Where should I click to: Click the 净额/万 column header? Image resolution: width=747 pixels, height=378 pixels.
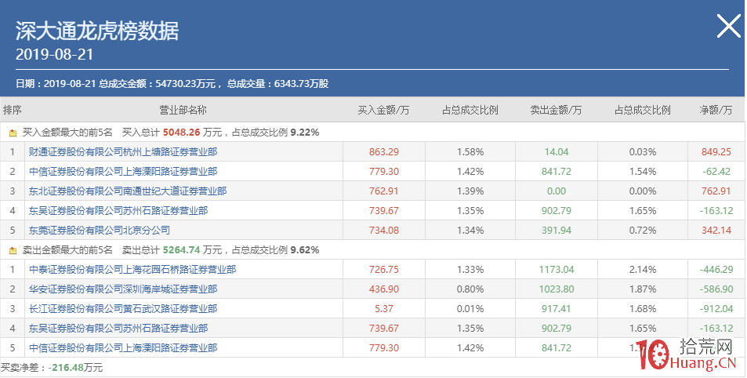click(716, 110)
